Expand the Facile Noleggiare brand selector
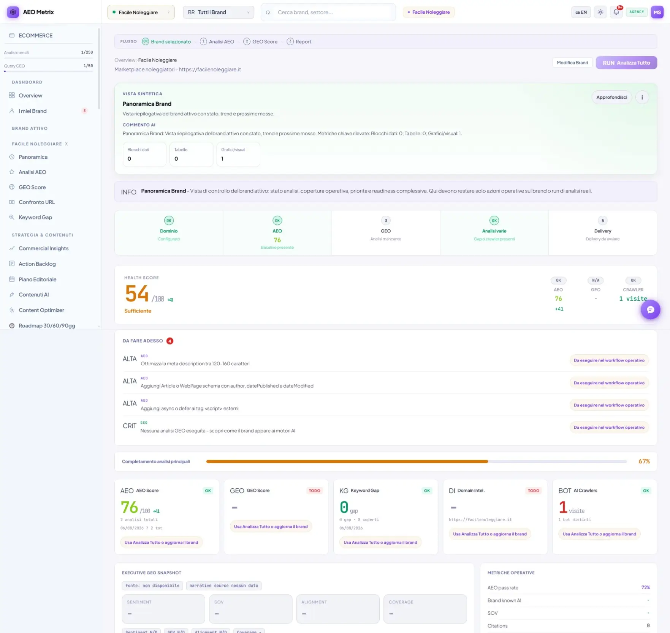This screenshot has height=633, width=670. pos(141,12)
